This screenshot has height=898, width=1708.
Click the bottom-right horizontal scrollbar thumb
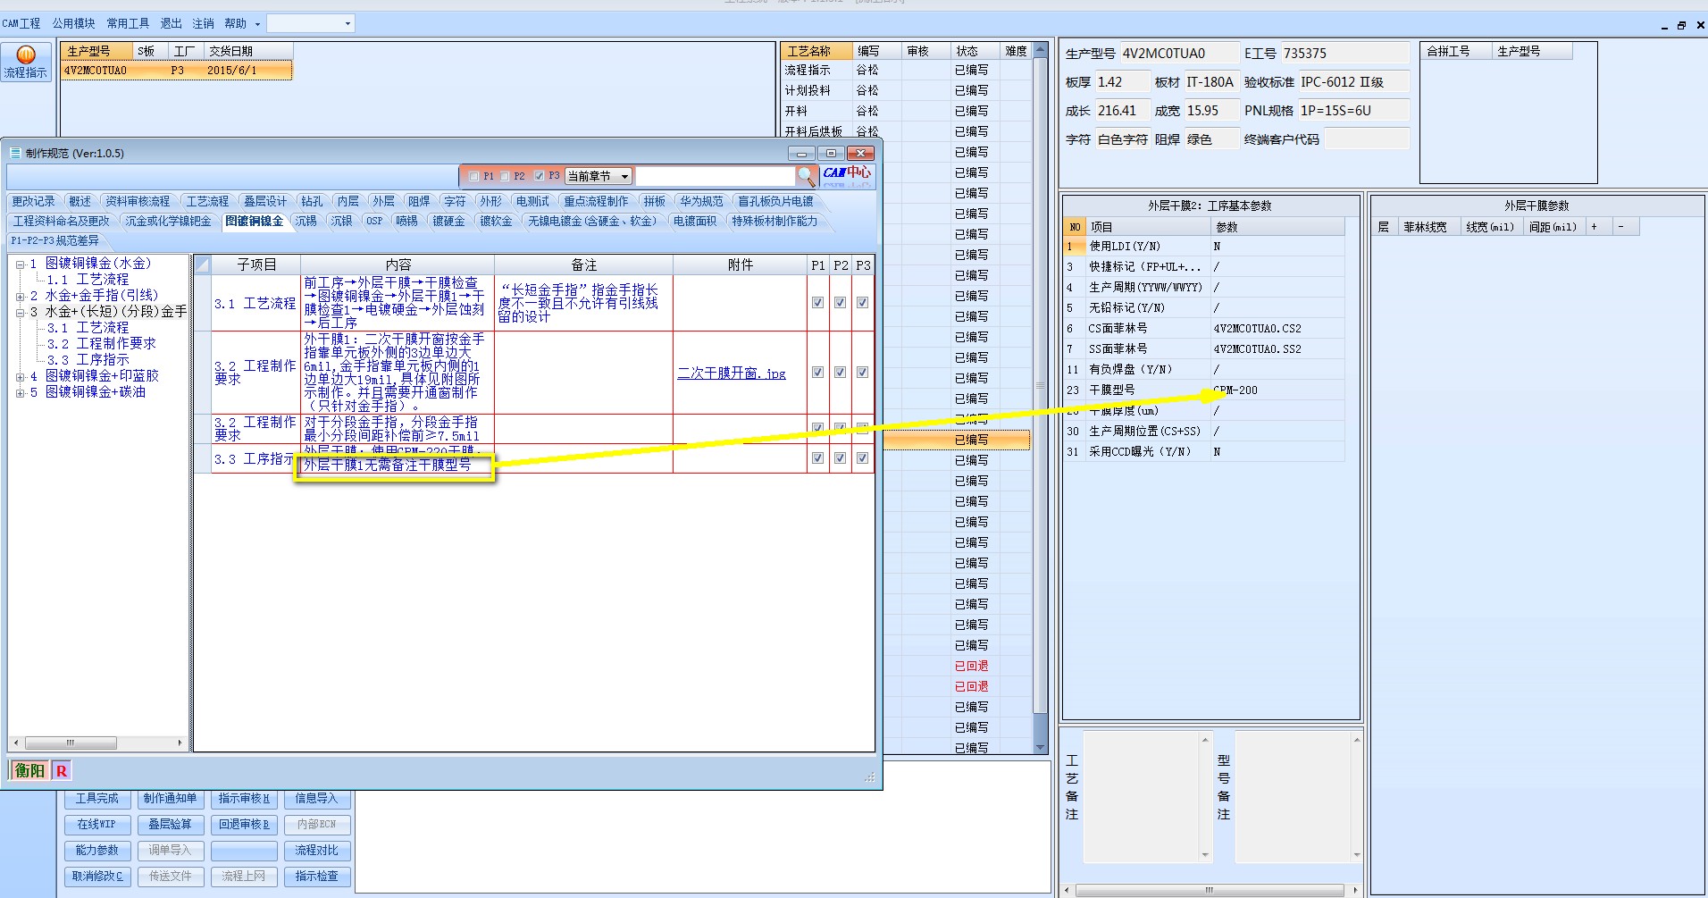pyautogui.click(x=1210, y=891)
